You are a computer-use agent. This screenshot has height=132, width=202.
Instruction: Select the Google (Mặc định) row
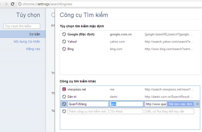(130, 34)
